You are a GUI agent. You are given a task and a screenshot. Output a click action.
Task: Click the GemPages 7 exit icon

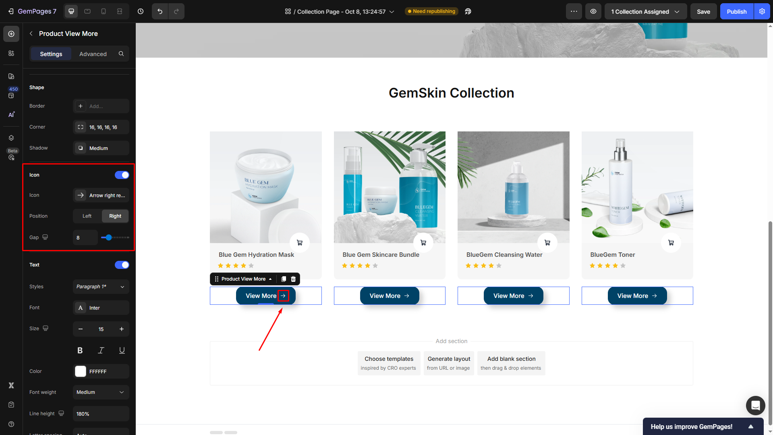pyautogui.click(x=11, y=11)
